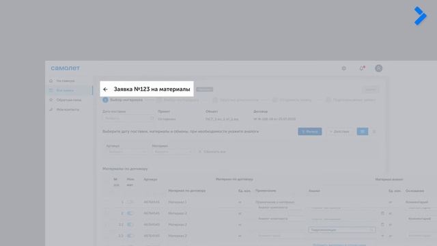Open 'Обратная связь' in the sidebar
This screenshot has height=246, width=437.
68,100
